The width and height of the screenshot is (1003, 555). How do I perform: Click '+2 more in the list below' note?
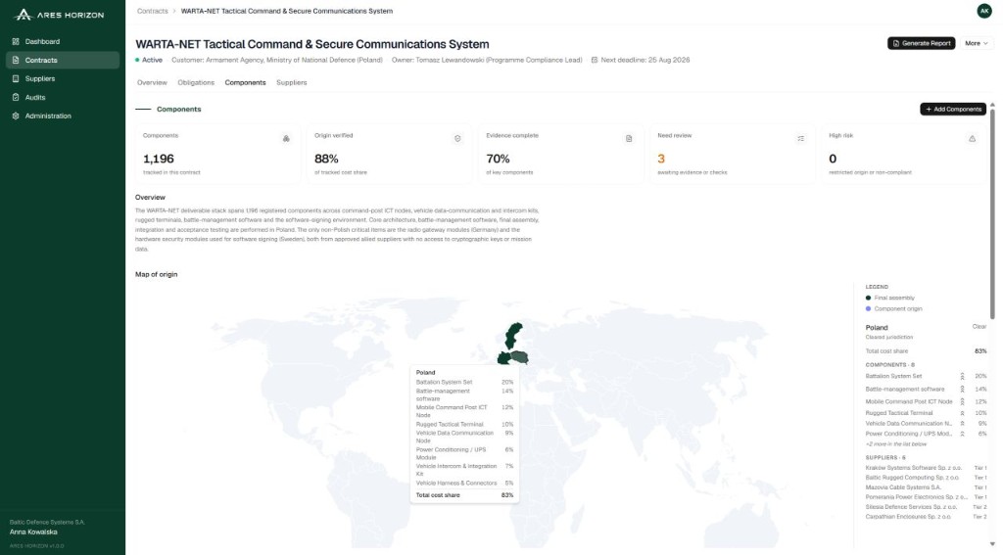(895, 444)
